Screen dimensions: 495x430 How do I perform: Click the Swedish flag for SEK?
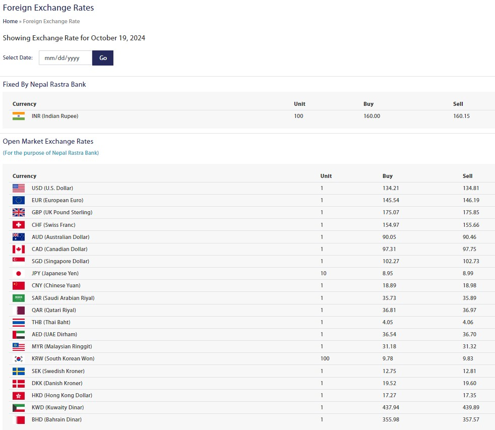19,372
